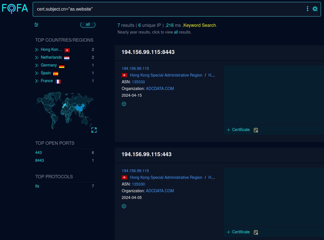Filter by port 8443
Image resolution: width=324 pixels, height=240 pixels.
pyautogui.click(x=39, y=161)
